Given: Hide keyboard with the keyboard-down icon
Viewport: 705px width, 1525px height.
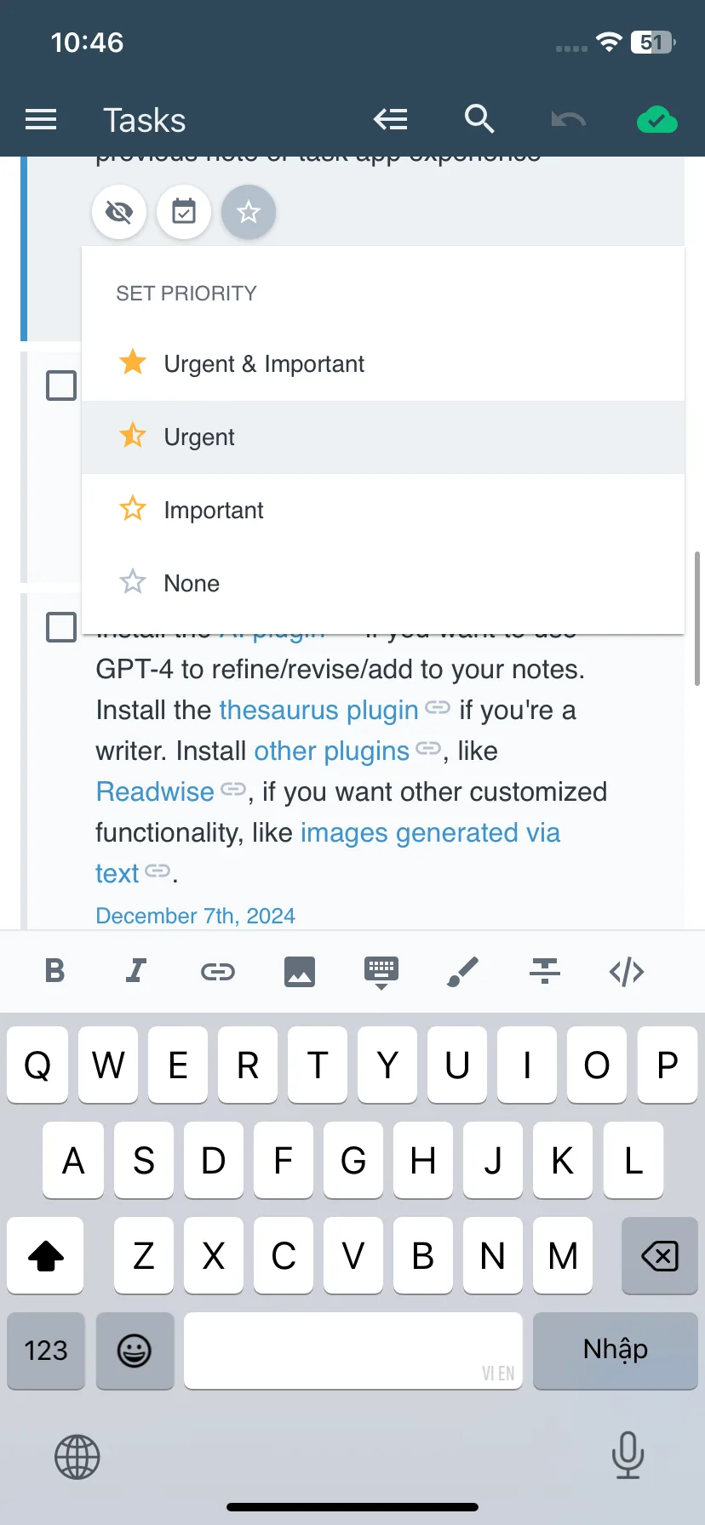Looking at the screenshot, I should tap(381, 973).
